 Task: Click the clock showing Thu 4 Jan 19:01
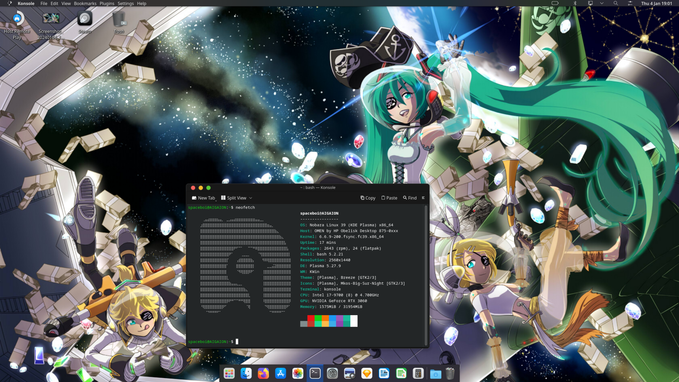(x=656, y=3)
